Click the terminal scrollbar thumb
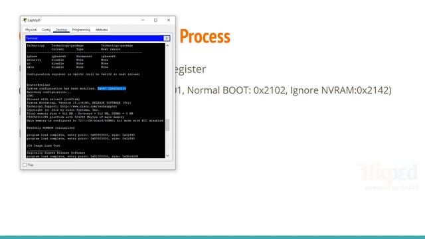This screenshot has height=239, width=425. point(167,125)
